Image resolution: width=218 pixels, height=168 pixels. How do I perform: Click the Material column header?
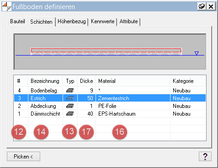pos(133,81)
